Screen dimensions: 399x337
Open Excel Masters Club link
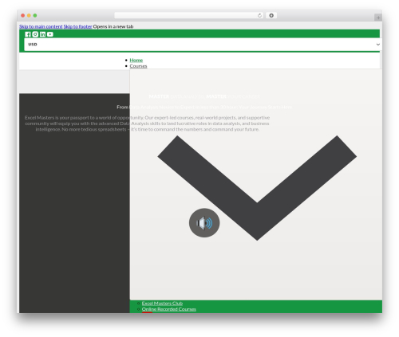[x=162, y=304]
